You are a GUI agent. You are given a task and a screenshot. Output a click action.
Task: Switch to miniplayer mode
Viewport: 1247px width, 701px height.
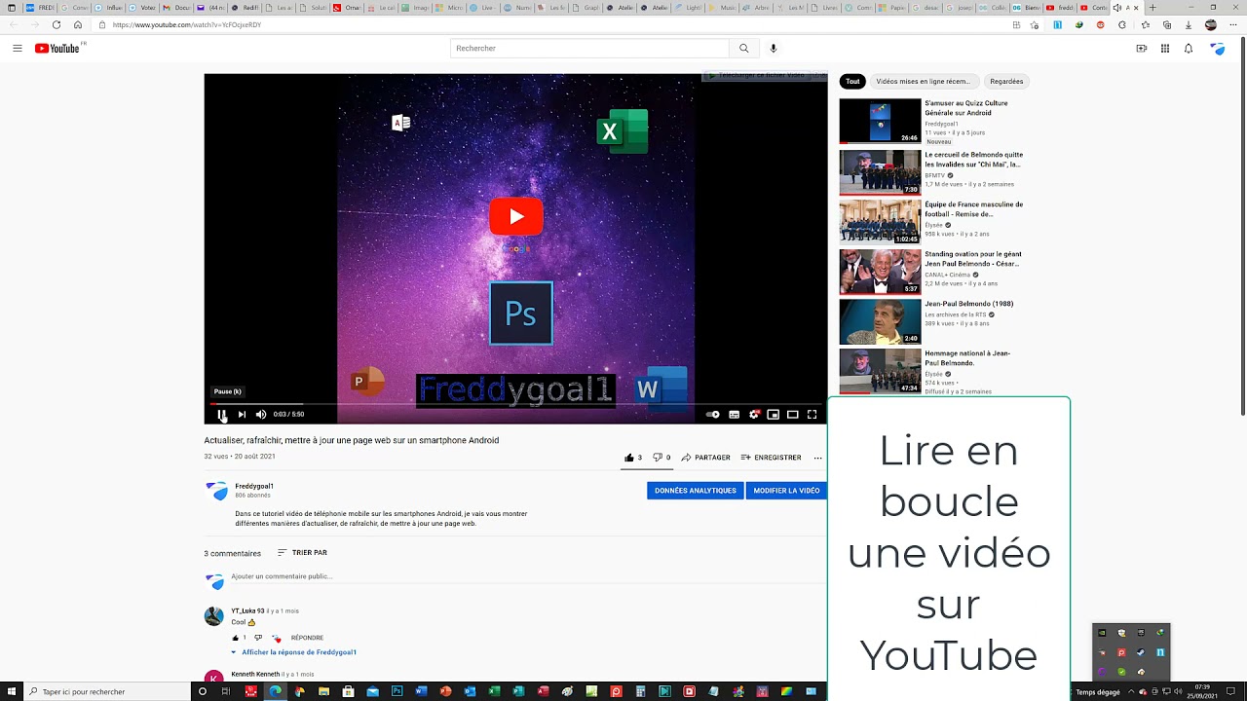pos(774,415)
